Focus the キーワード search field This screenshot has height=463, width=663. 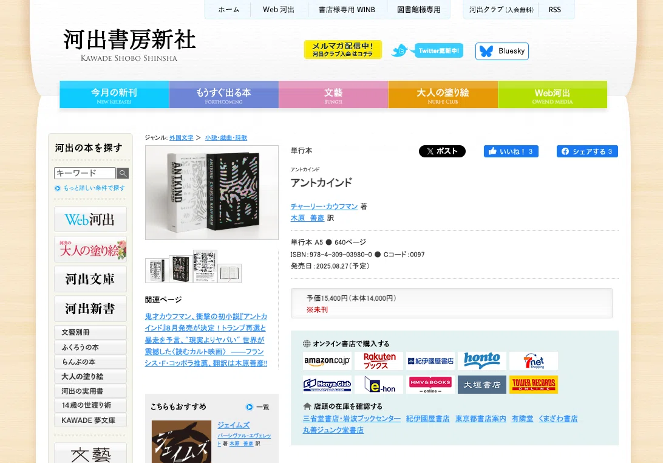(85, 173)
